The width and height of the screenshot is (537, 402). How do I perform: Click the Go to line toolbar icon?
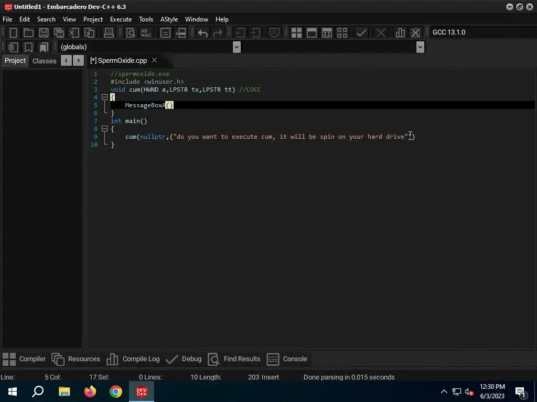[x=181, y=33]
